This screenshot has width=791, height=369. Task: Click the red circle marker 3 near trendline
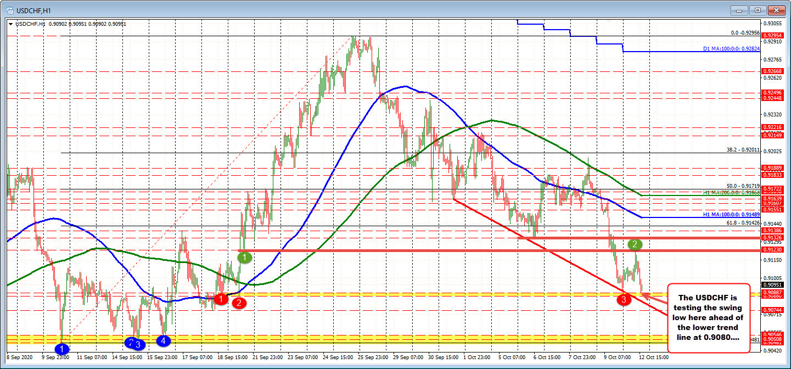click(624, 300)
